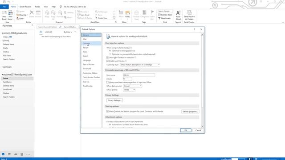Expand the Archives folder group

(x=2, y=67)
